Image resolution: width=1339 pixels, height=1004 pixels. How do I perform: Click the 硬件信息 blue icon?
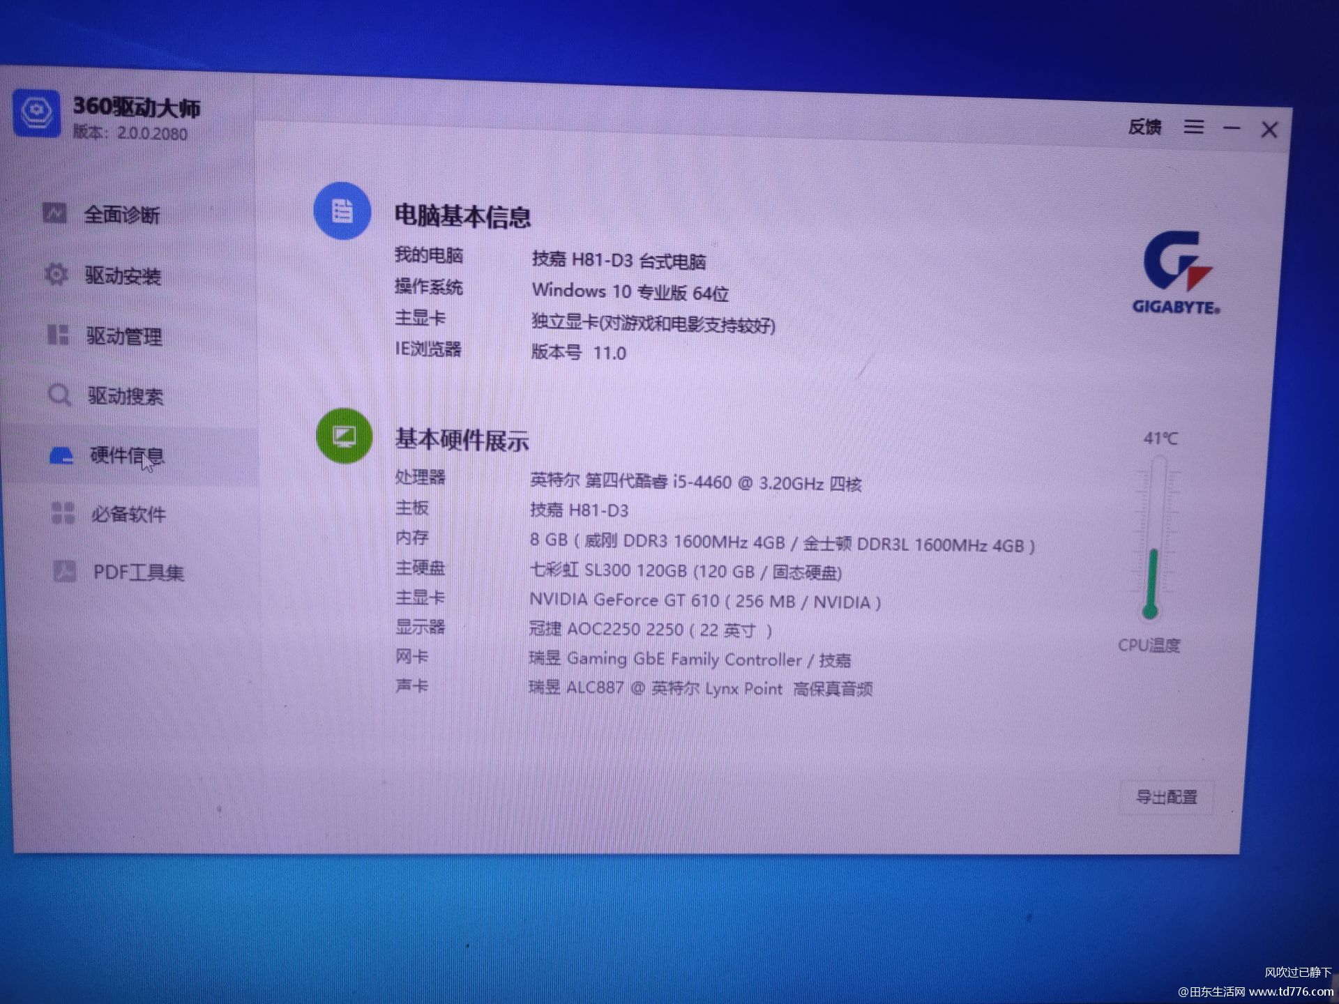pyautogui.click(x=61, y=456)
